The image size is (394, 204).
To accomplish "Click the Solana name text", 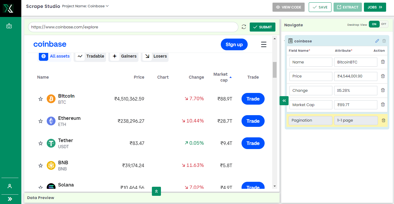I will (66, 185).
